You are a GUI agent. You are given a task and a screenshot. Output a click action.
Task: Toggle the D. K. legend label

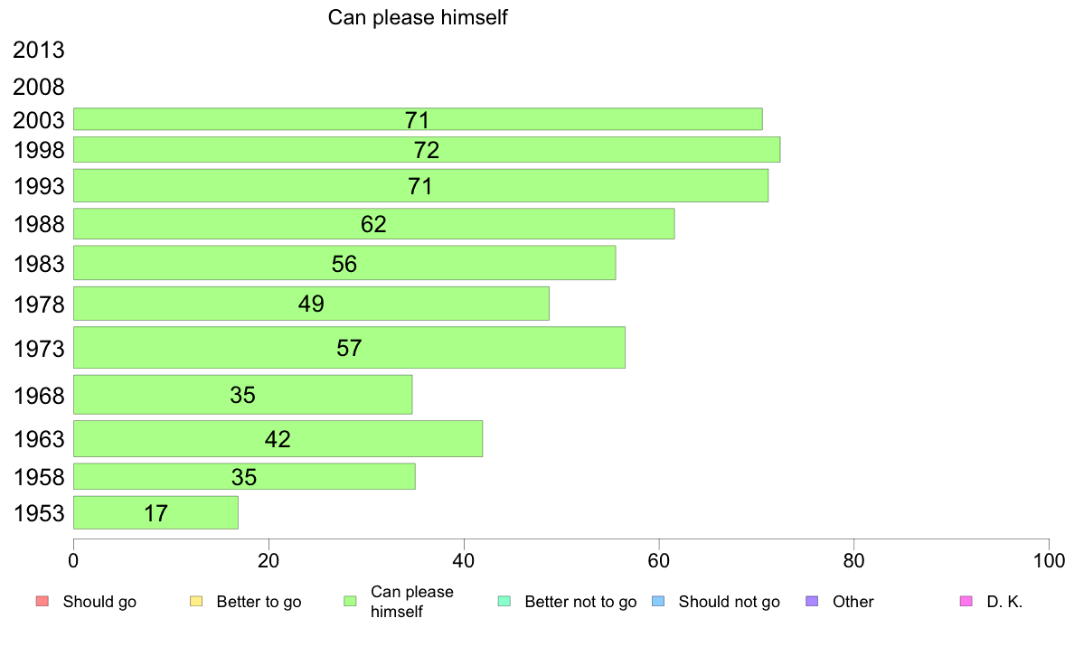(x=1004, y=602)
